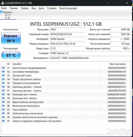Select the Процент использования row text
Screen dimensions: 133x137
click(x=26, y=83)
